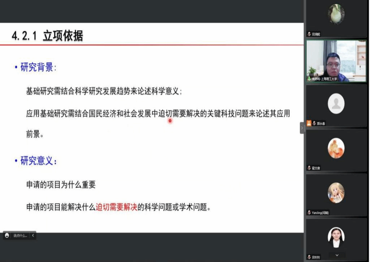Click the YanJing(闫婧) name label

[x=320, y=213]
